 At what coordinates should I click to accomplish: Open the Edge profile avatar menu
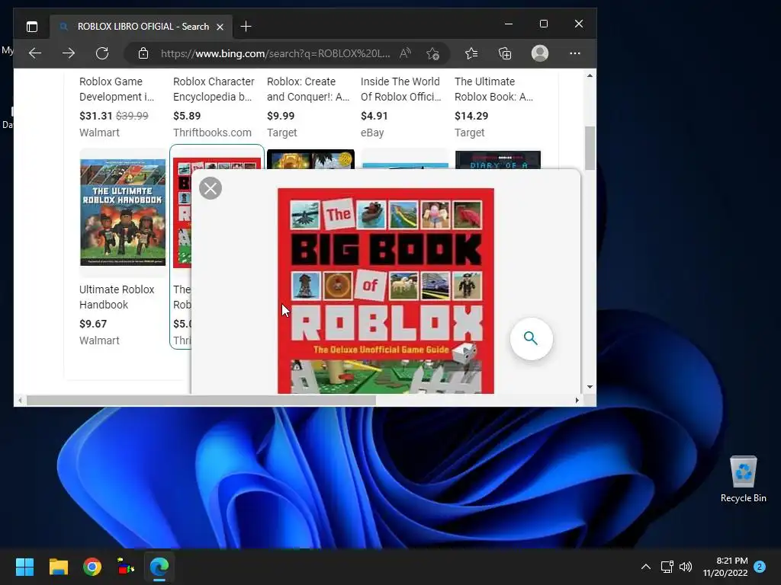point(539,53)
